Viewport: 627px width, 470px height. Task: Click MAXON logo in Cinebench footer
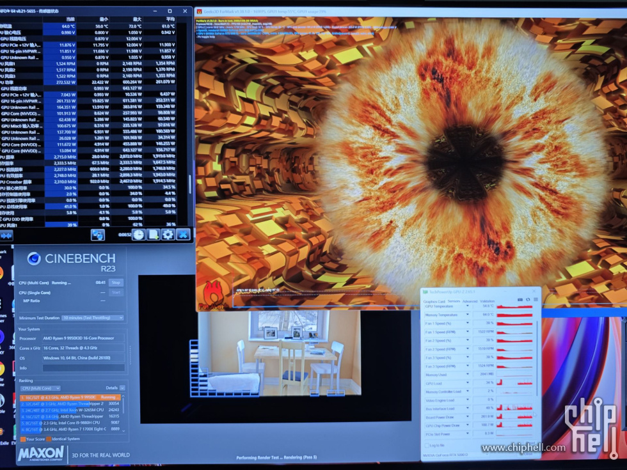click(41, 455)
